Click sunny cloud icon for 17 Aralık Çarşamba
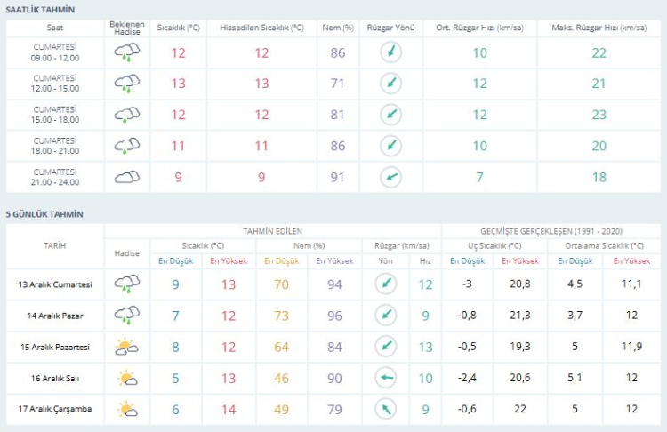667x432 pixels. click(126, 410)
